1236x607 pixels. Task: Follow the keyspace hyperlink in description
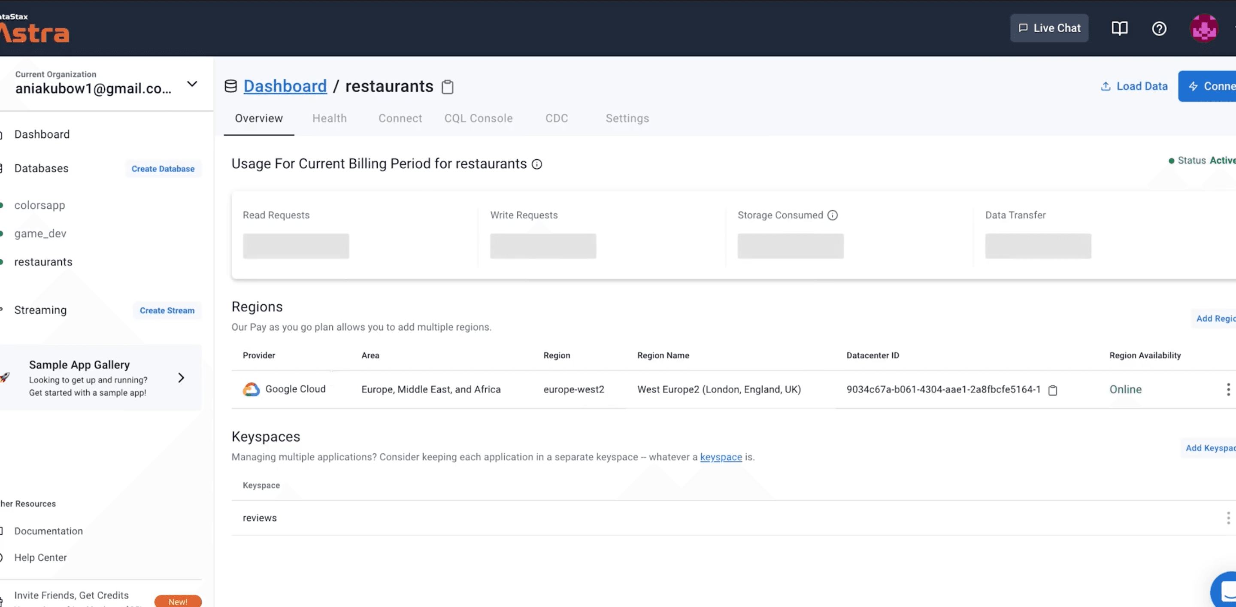(x=721, y=457)
